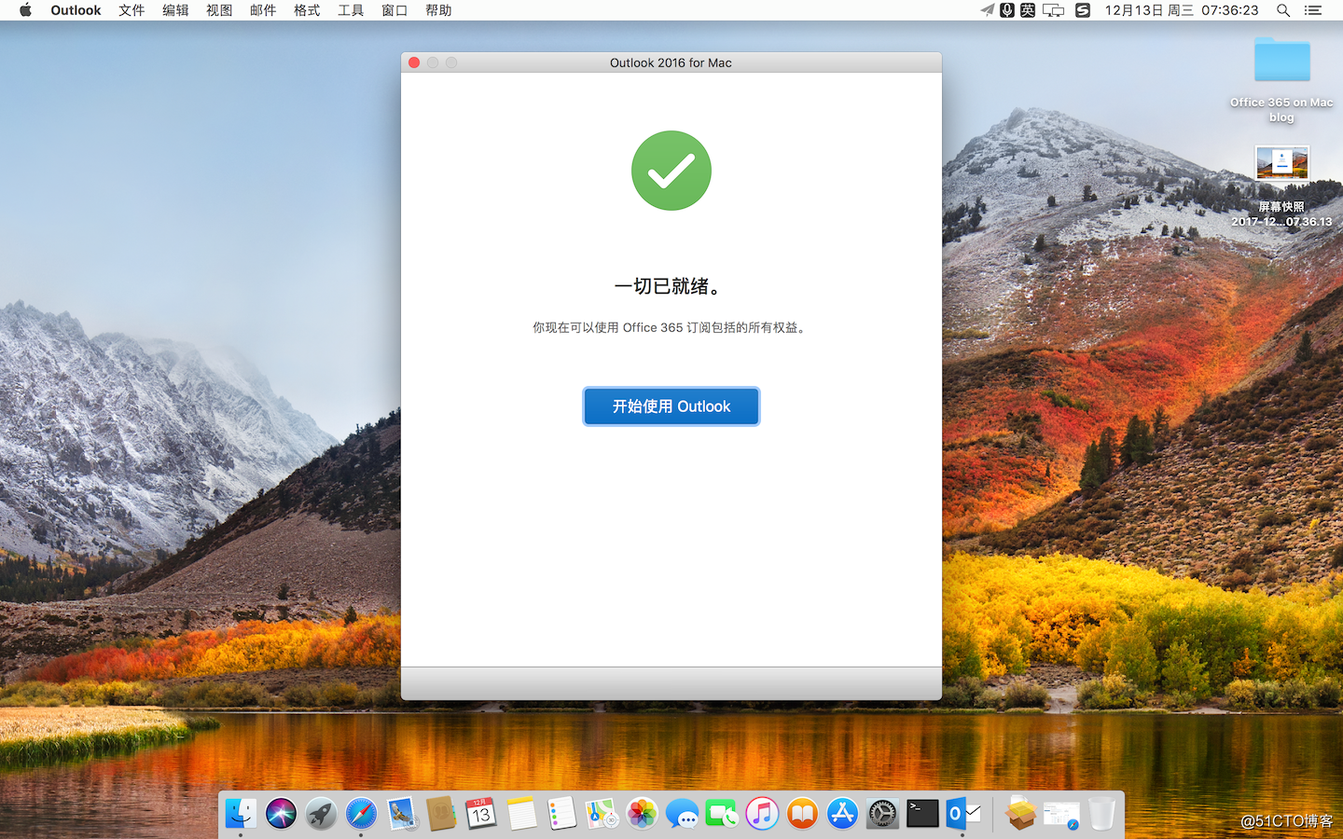Open Messages from the Dock
The height and width of the screenshot is (839, 1343).
tap(682, 814)
